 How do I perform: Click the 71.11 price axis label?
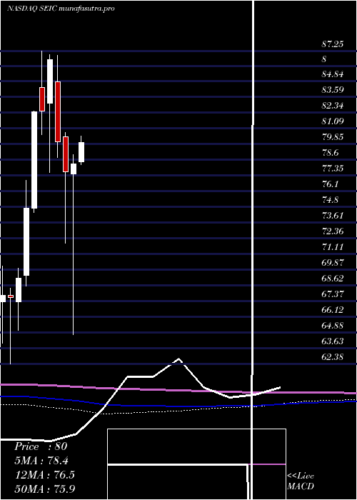(333, 247)
